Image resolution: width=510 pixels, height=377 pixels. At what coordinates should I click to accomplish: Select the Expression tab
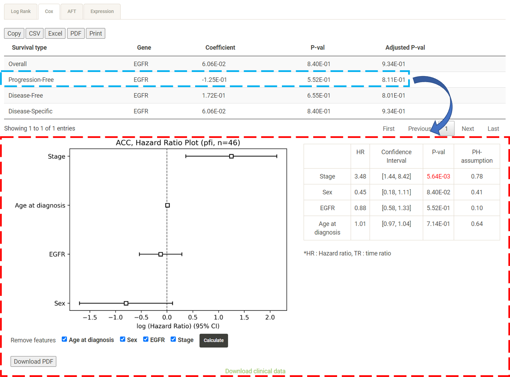point(102,11)
